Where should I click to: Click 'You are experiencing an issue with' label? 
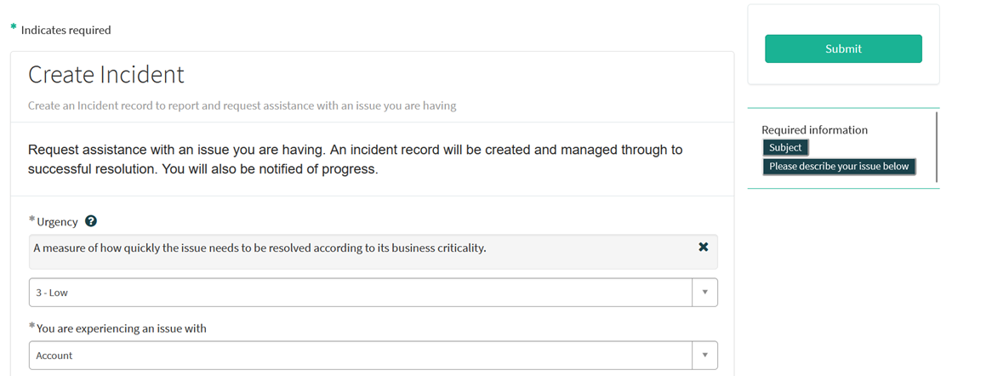tap(122, 328)
